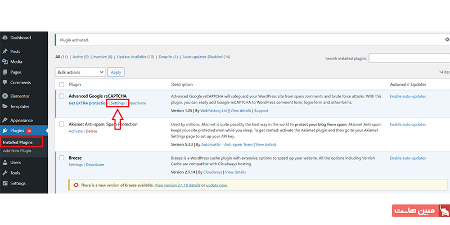Click the Templates folder icon
The width and height of the screenshot is (450, 225).
[x=4, y=106]
